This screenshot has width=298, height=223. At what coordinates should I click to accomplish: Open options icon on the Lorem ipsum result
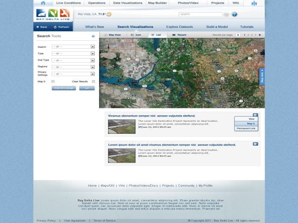click(x=256, y=144)
